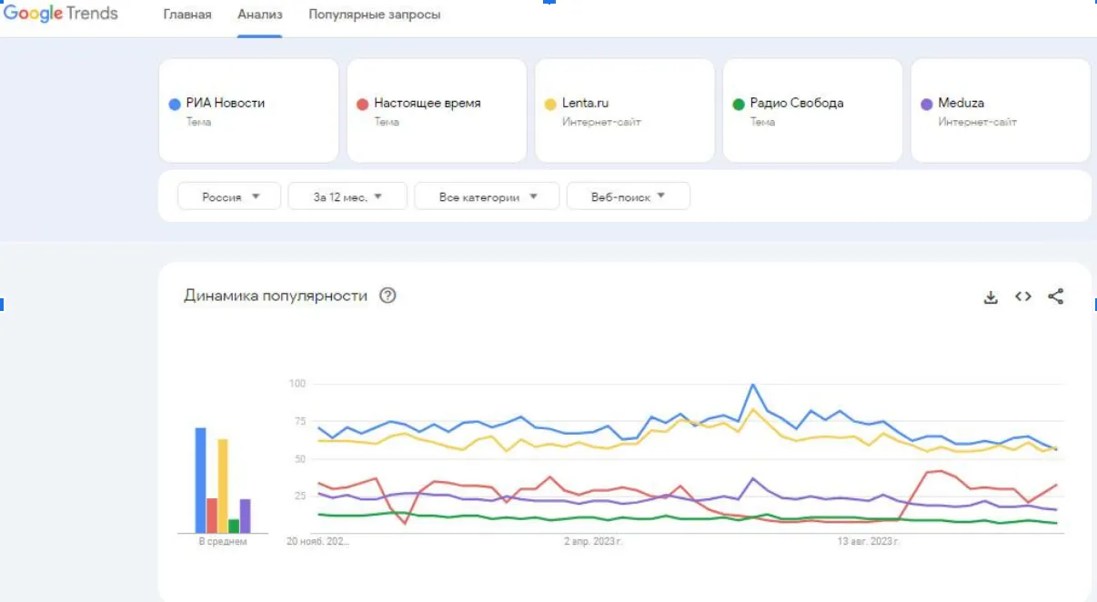Click the blue average bar
Viewport: 1097px width, 602px height.
click(200, 480)
